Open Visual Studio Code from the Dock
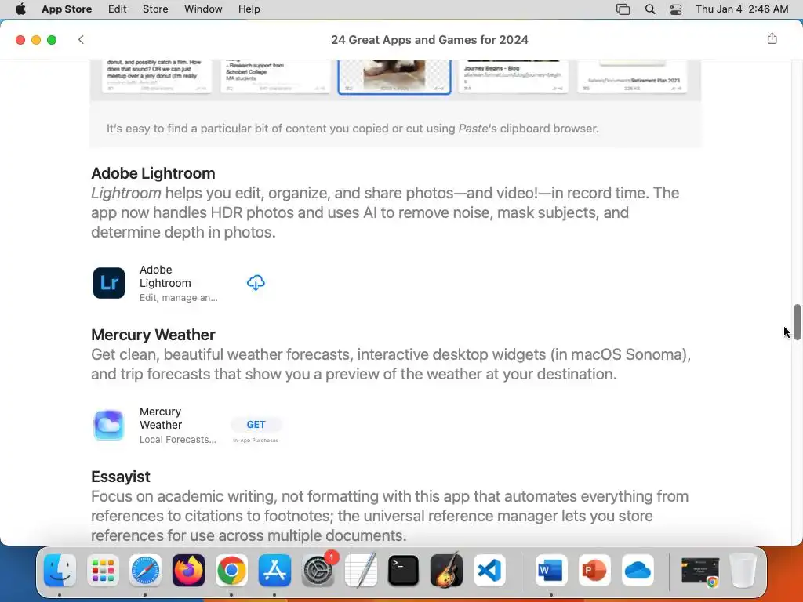The image size is (803, 602). (489, 571)
